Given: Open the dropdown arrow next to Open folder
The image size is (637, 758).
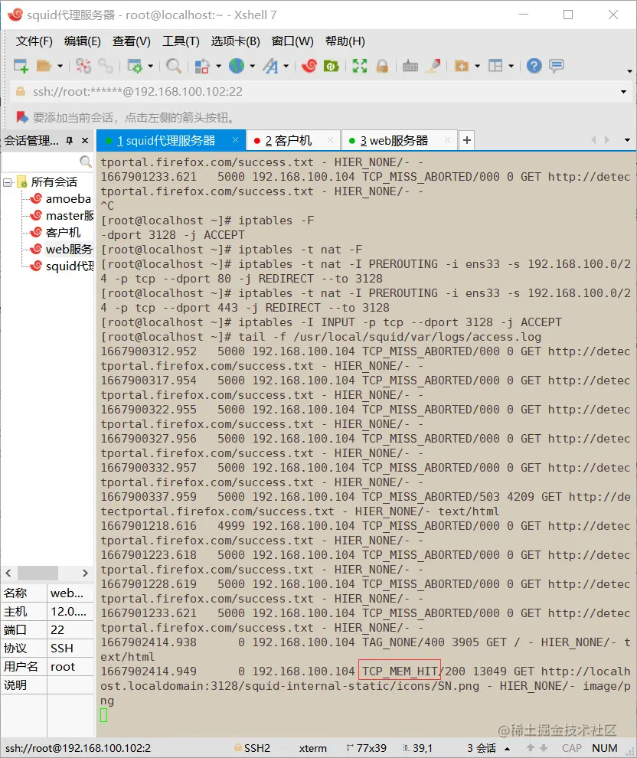Looking at the screenshot, I should [x=60, y=66].
